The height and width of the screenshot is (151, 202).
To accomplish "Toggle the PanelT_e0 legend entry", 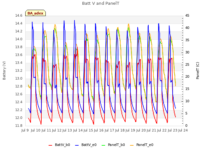I will click(x=142, y=145).
